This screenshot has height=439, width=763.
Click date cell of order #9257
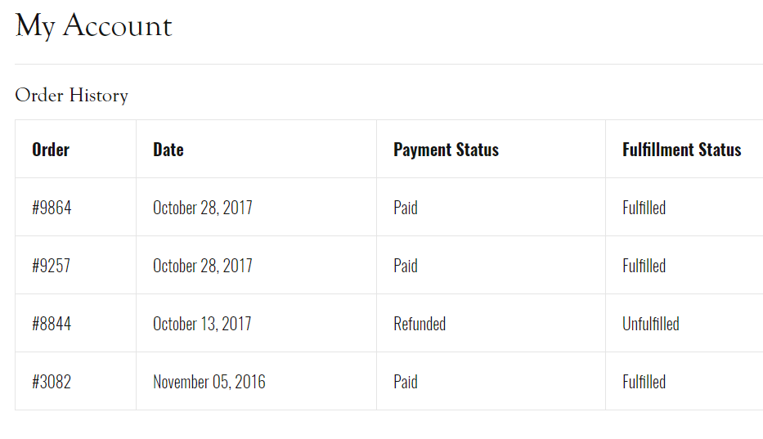pyautogui.click(x=202, y=266)
